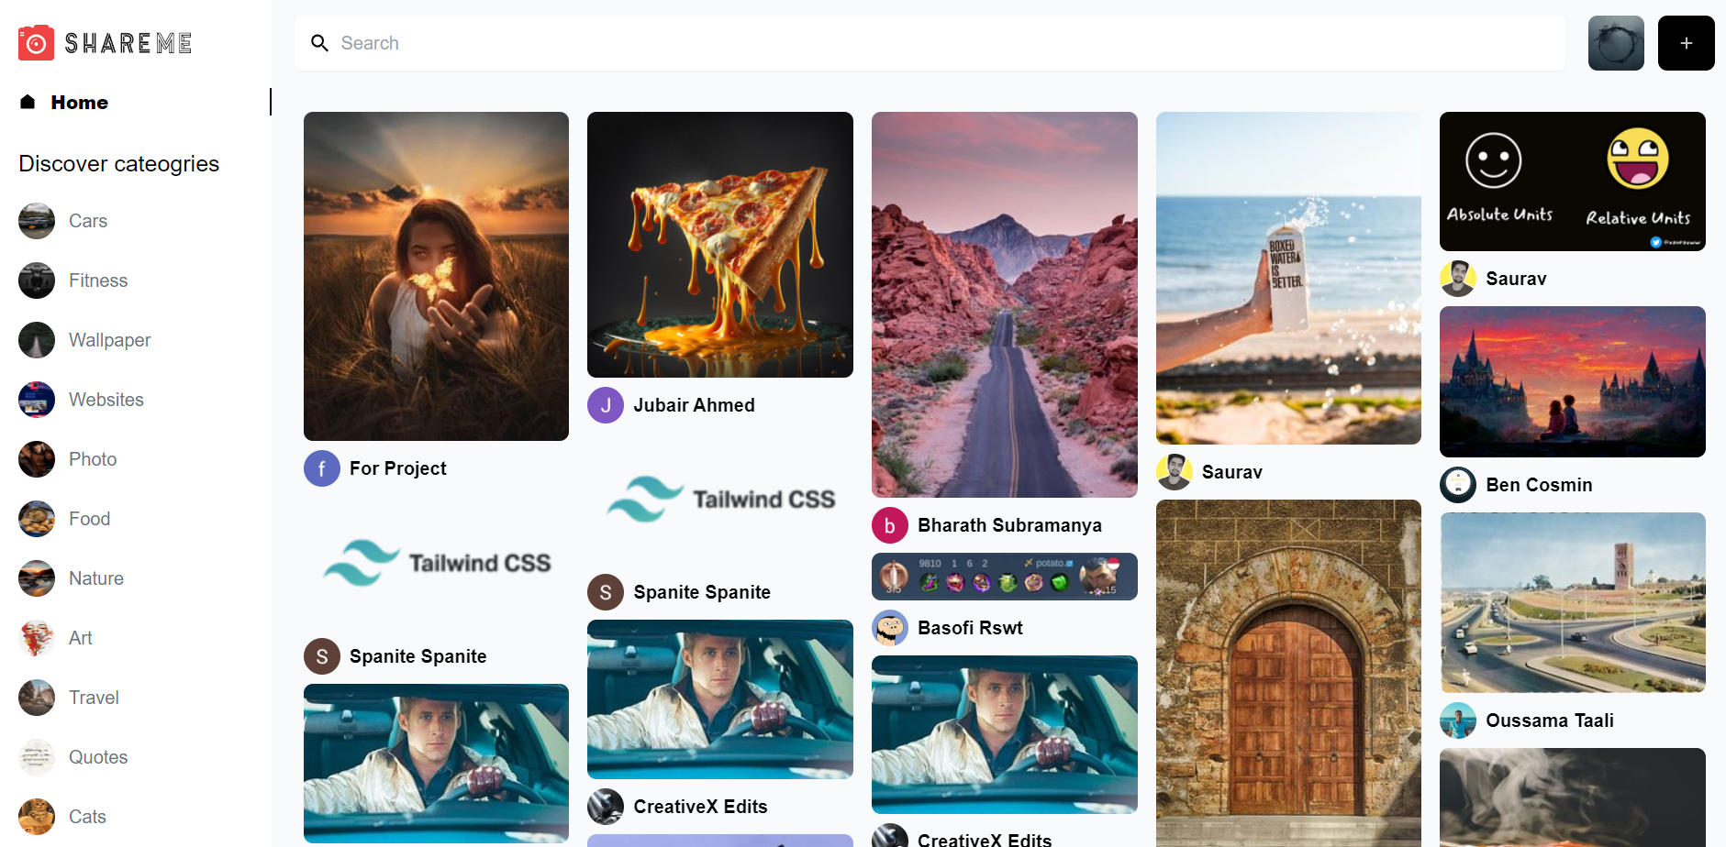Select the Wallpaper category icon
Image resolution: width=1726 pixels, height=847 pixels.
[36, 340]
